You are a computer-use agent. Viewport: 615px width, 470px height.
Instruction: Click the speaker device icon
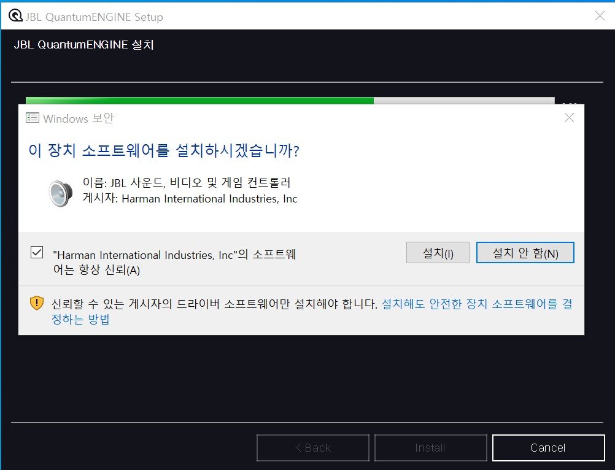click(61, 193)
